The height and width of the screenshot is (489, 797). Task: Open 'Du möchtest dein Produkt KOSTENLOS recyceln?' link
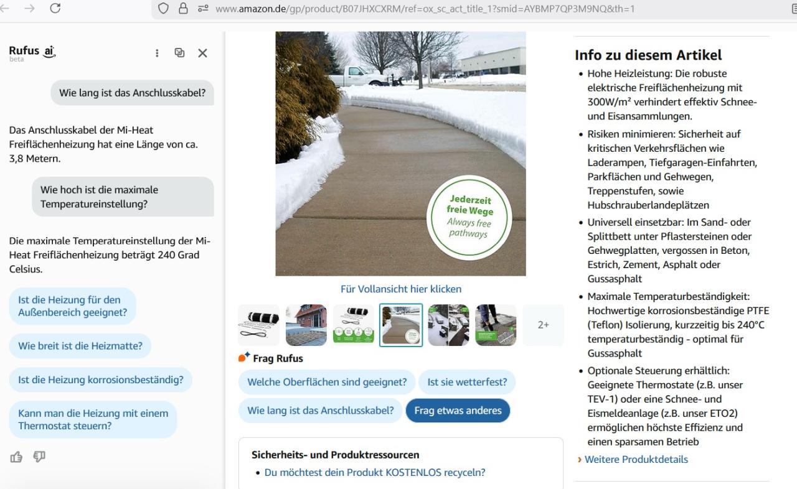point(375,472)
